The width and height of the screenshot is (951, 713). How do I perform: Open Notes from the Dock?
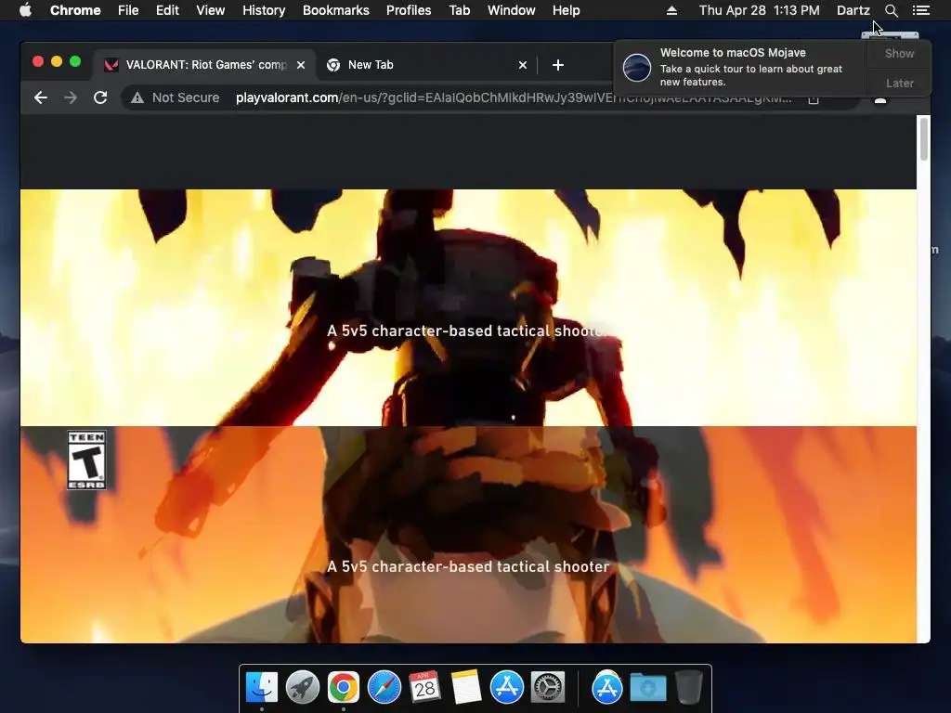click(466, 687)
